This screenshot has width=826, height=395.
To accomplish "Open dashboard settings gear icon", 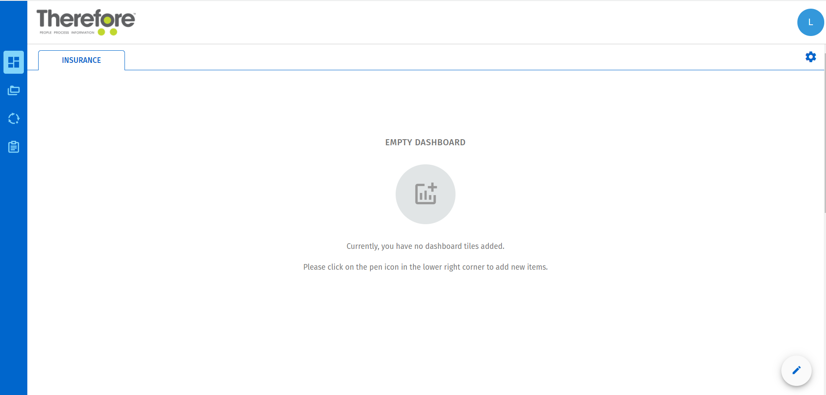I will tap(810, 57).
